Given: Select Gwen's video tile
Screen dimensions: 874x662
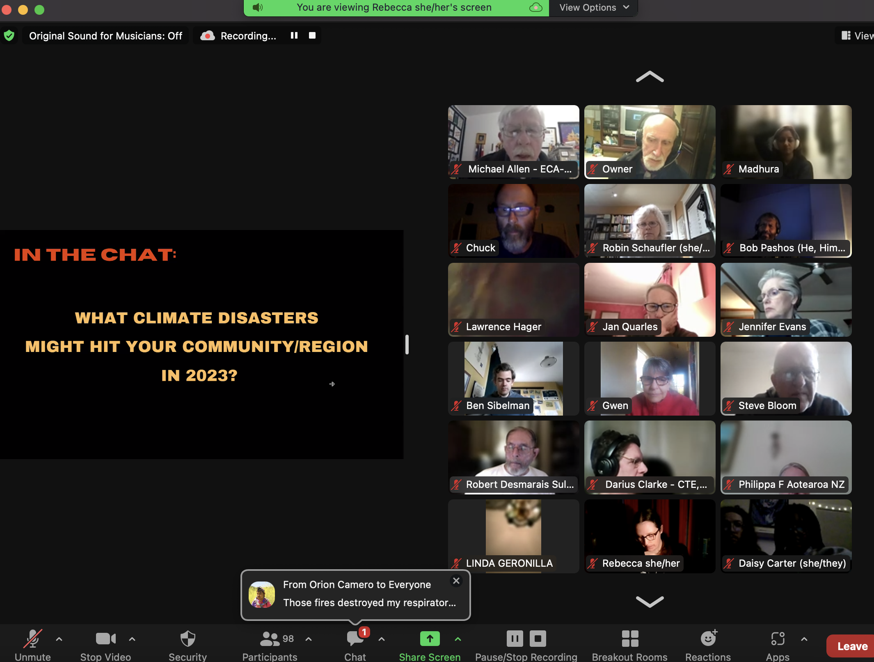Looking at the screenshot, I should 650,378.
